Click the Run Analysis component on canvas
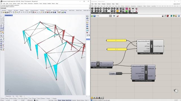 tap(102, 65)
